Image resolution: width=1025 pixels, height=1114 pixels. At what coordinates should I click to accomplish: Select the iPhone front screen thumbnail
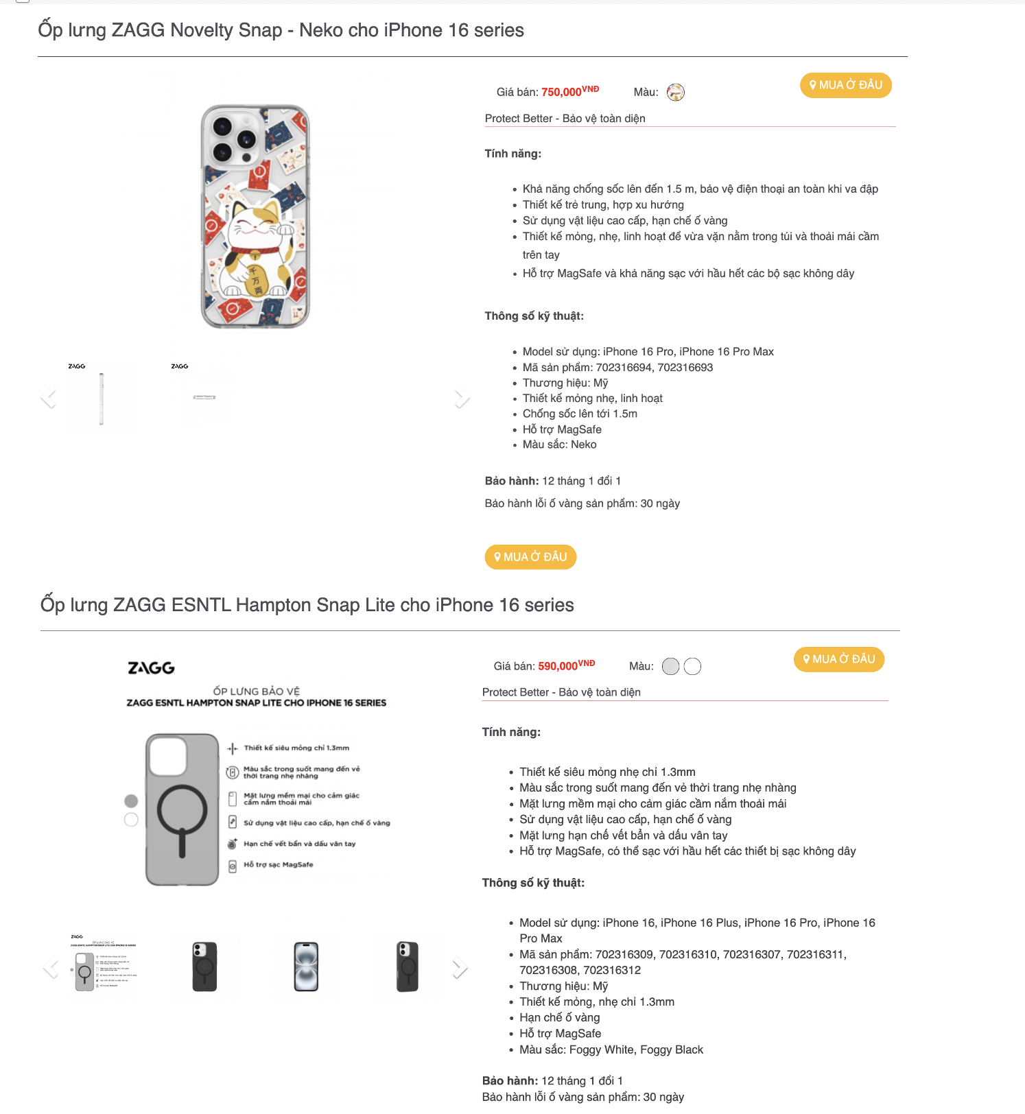click(x=306, y=966)
